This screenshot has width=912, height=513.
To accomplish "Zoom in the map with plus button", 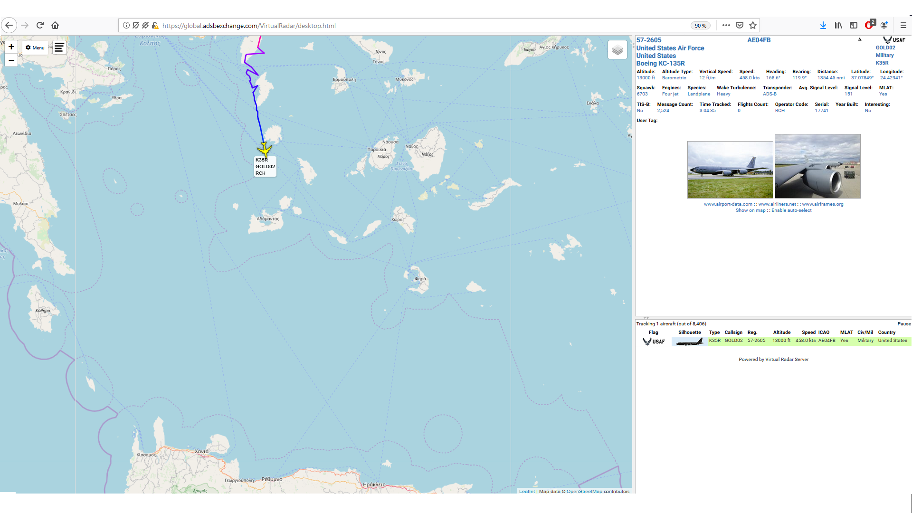I will (11, 47).
